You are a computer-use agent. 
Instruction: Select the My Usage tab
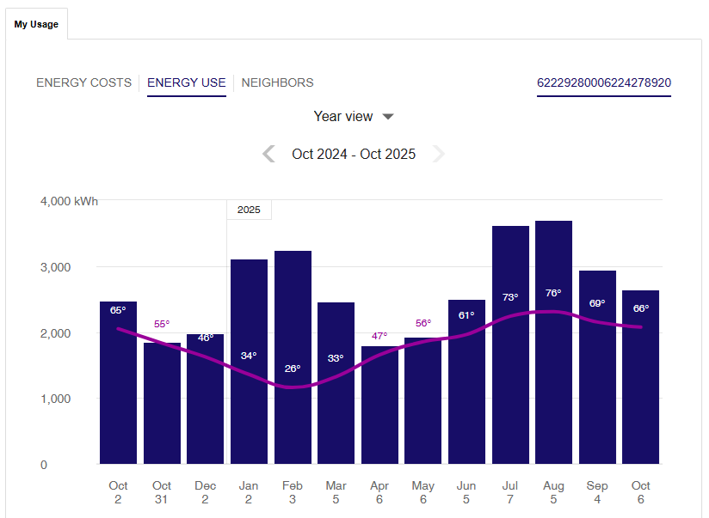(x=36, y=24)
